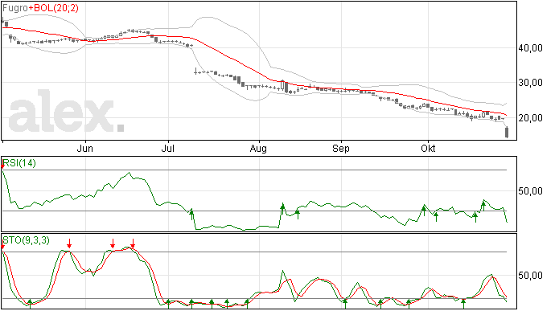Click the RSI(14) panel label
This screenshot has width=555, height=311.
click(x=19, y=163)
